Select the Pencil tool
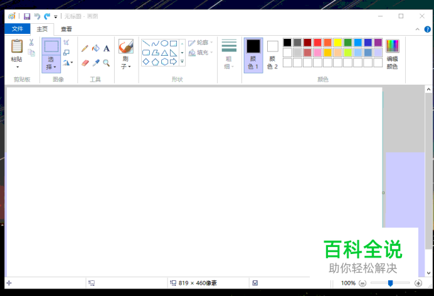The width and height of the screenshot is (434, 296). coord(85,48)
